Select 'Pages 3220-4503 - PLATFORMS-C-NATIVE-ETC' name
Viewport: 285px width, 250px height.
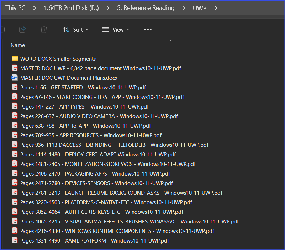pyautogui.click(x=106, y=202)
